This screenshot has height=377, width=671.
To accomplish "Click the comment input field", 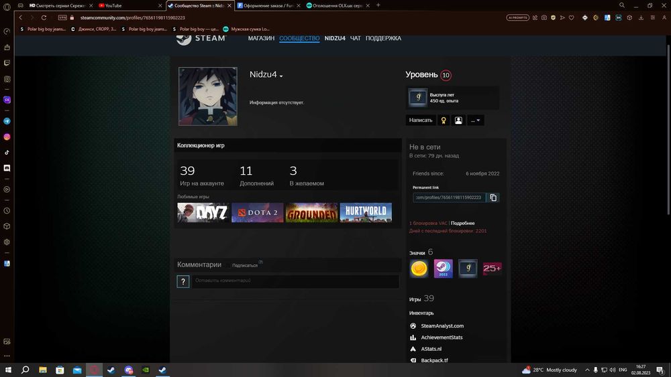I will pyautogui.click(x=295, y=281).
